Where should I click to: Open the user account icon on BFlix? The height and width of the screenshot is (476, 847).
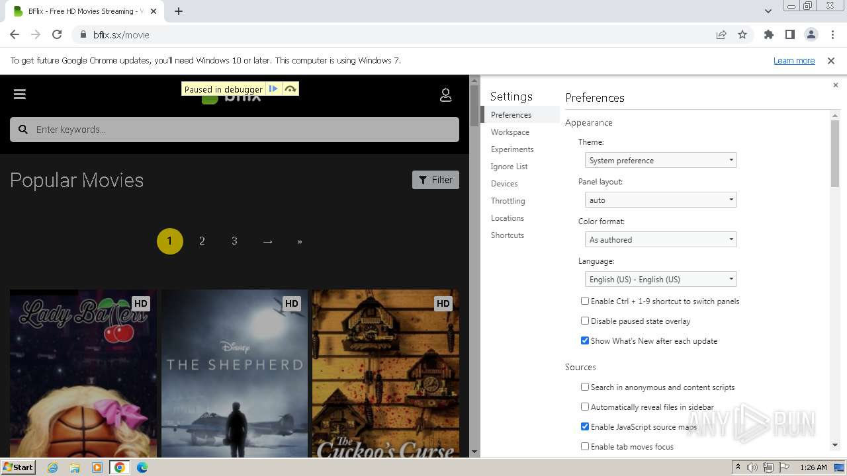[x=446, y=95]
